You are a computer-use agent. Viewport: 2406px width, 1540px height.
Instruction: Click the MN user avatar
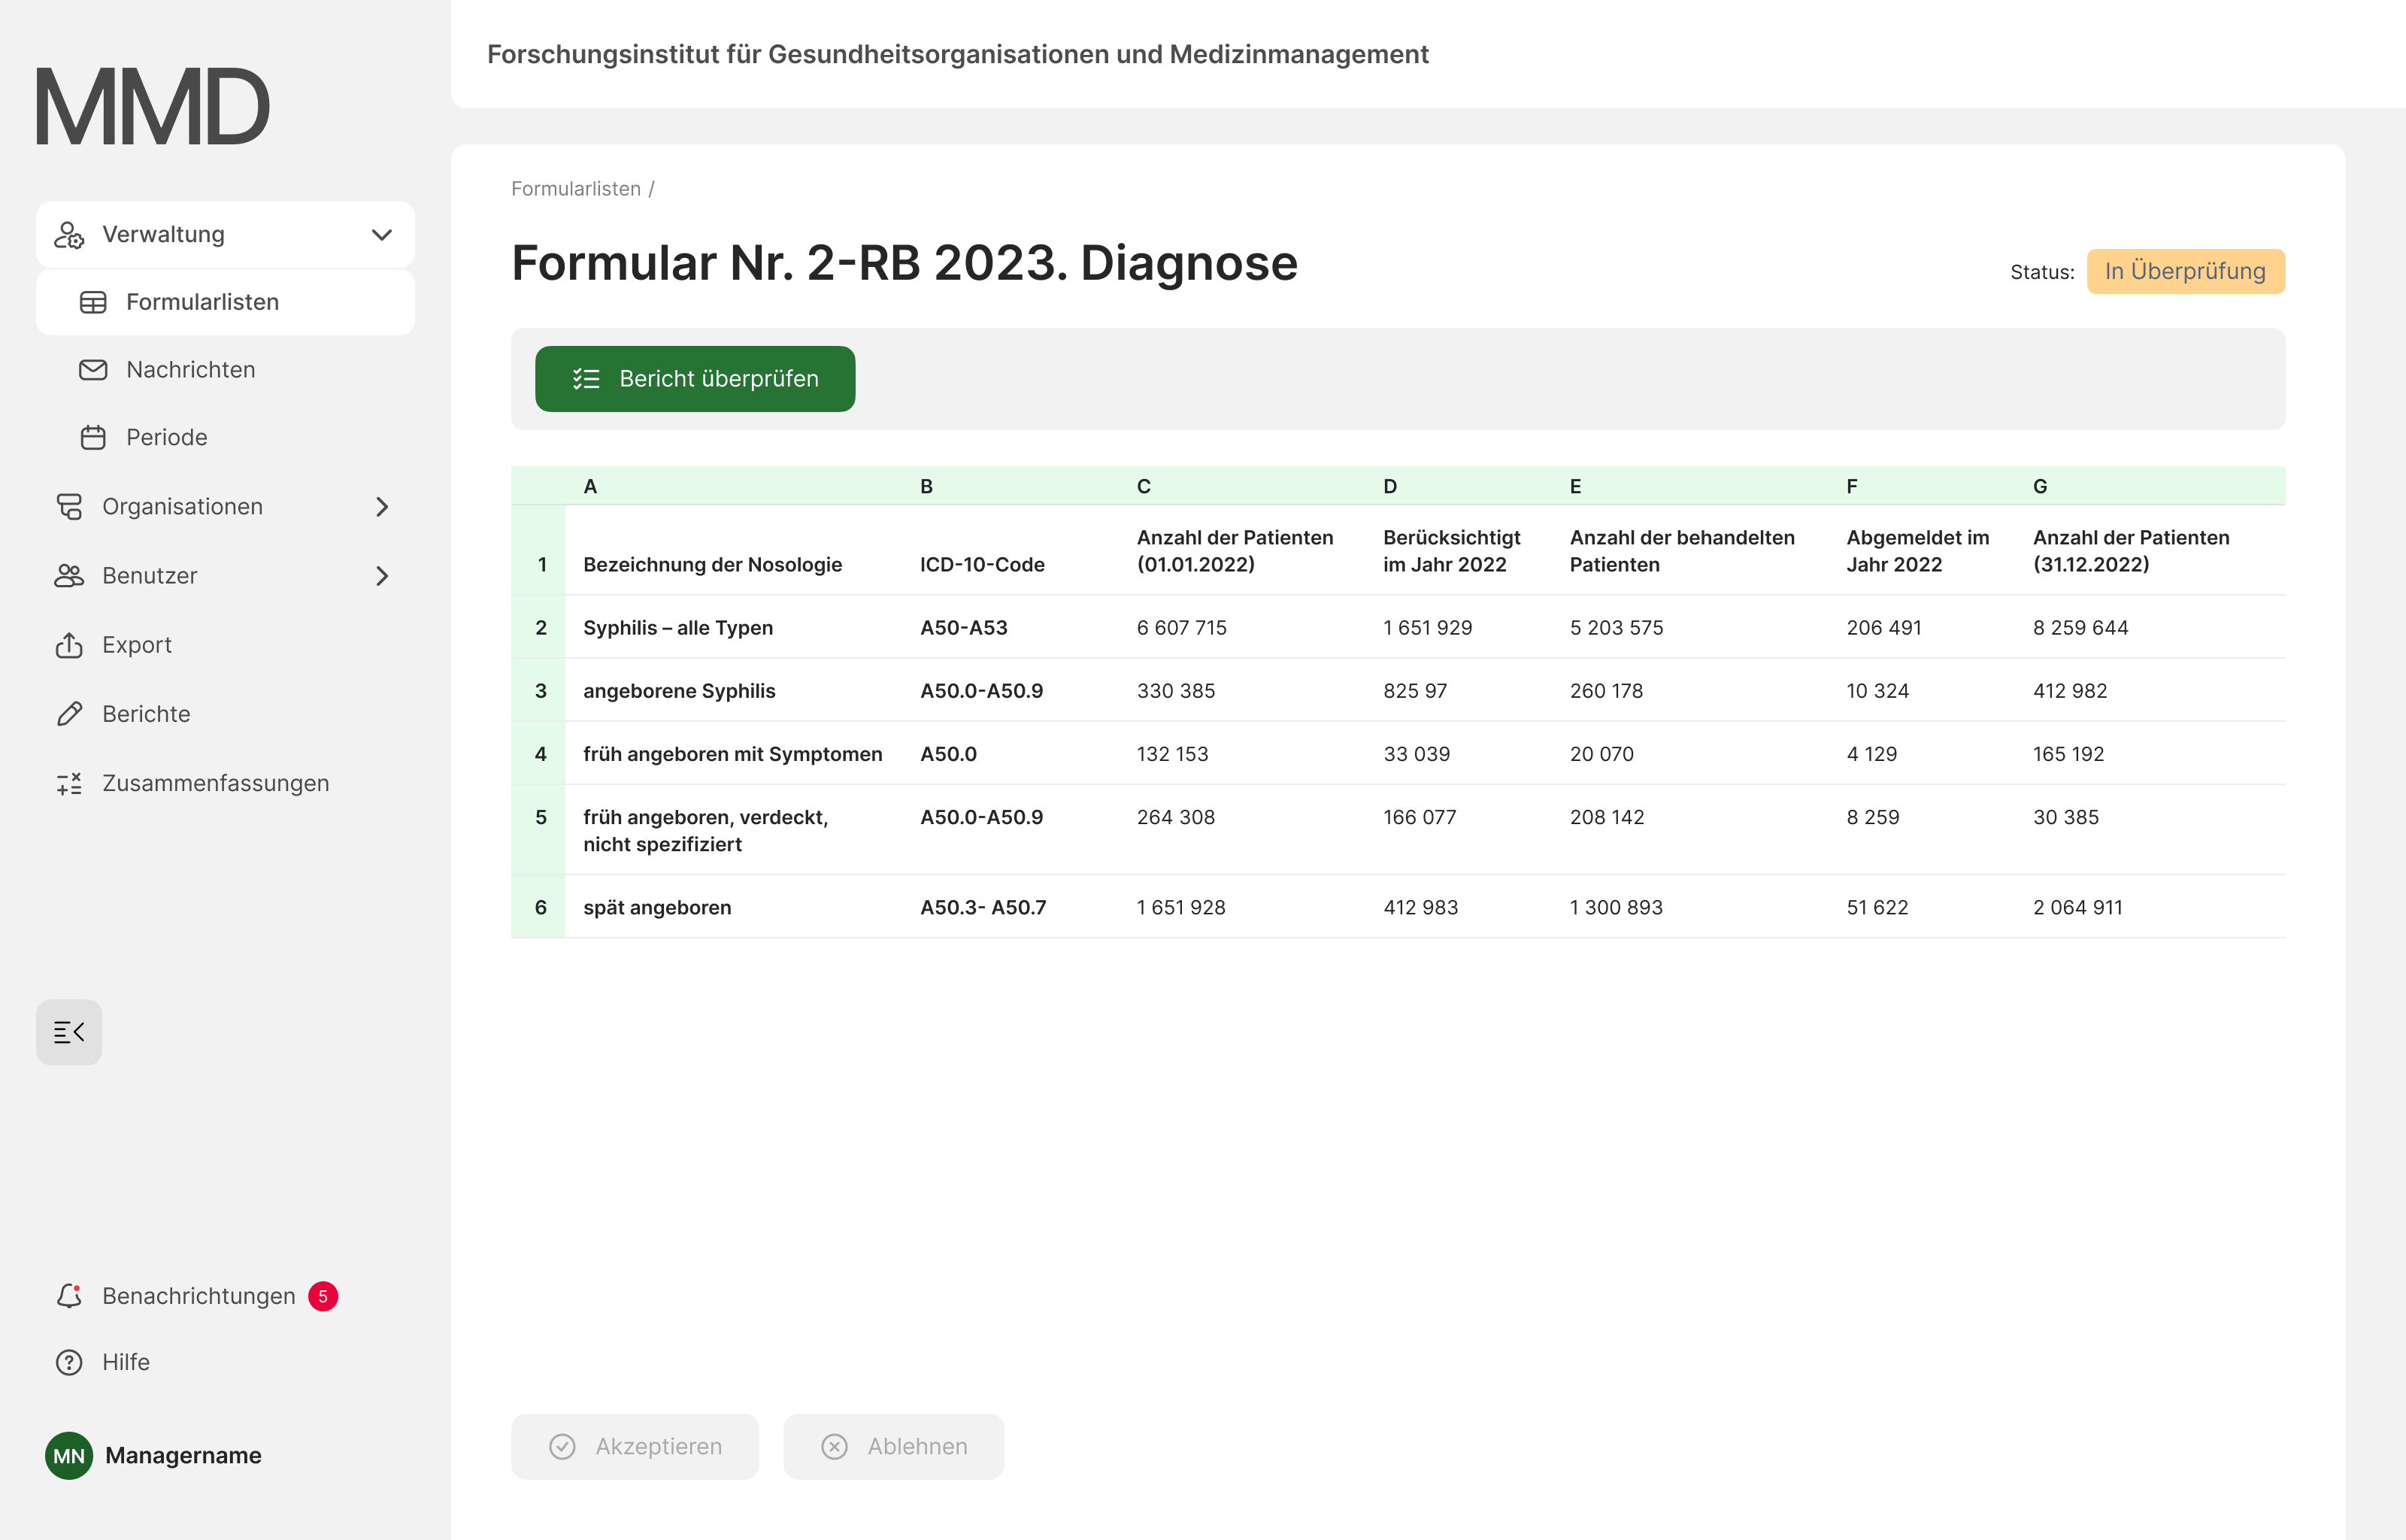69,1455
